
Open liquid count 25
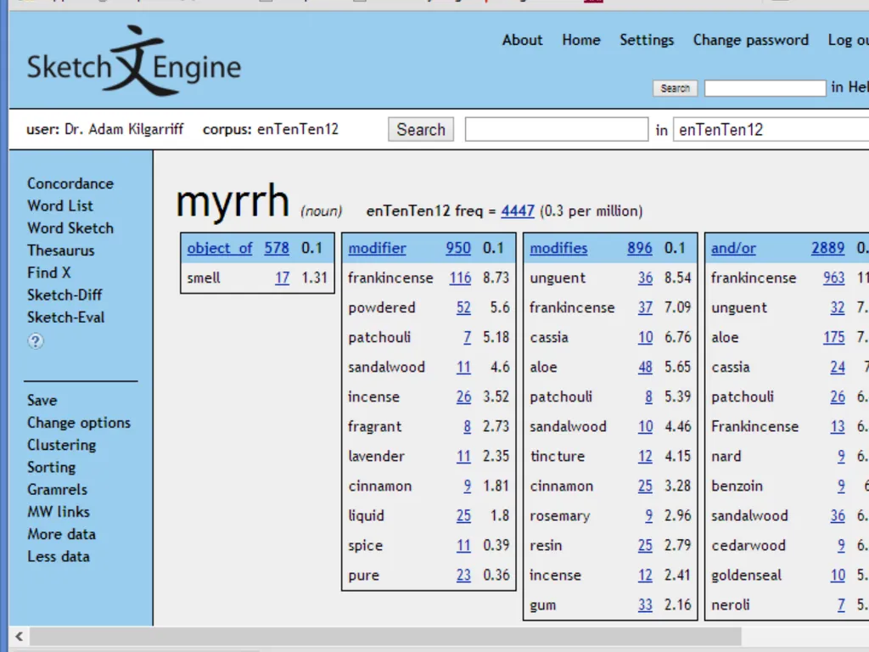coord(463,515)
